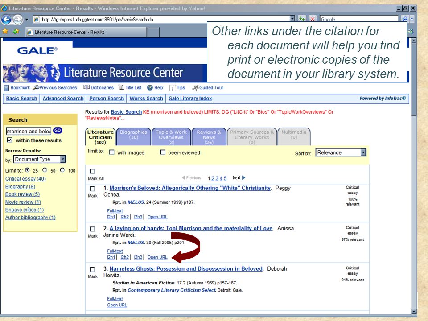Click the address bar URL field
Image resolution: width=428 pixels, height=321 pixels.
pyautogui.click(x=161, y=19)
